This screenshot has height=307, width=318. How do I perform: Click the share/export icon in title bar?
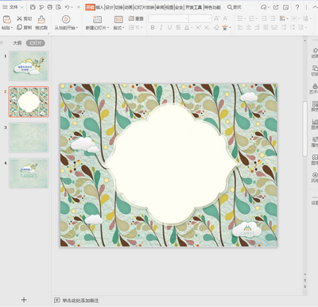pos(276,7)
